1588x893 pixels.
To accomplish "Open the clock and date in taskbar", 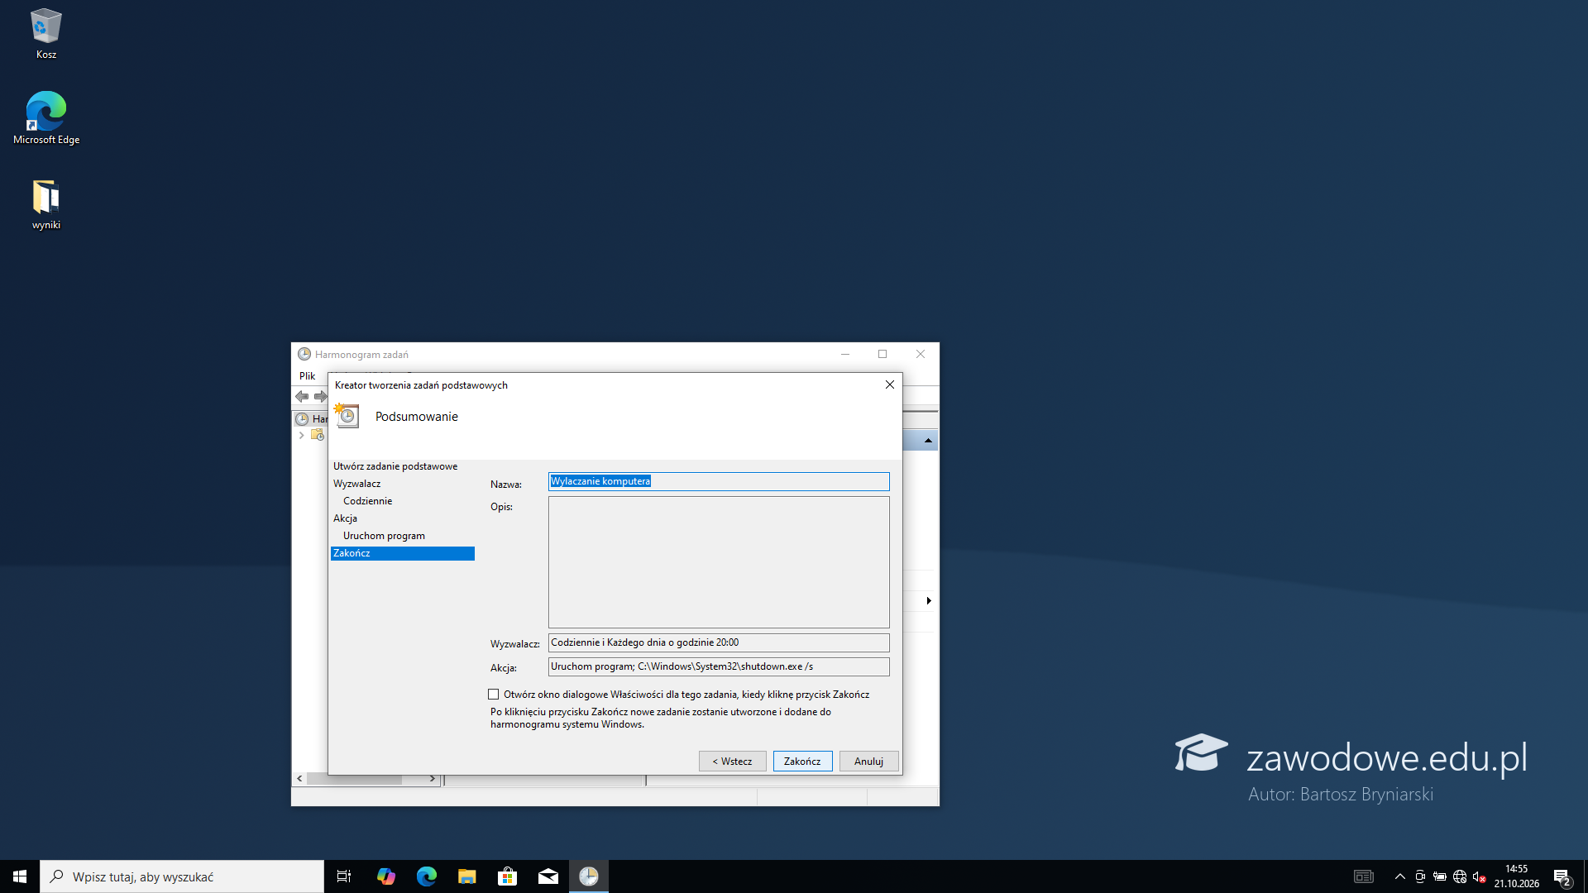I will point(1516,876).
